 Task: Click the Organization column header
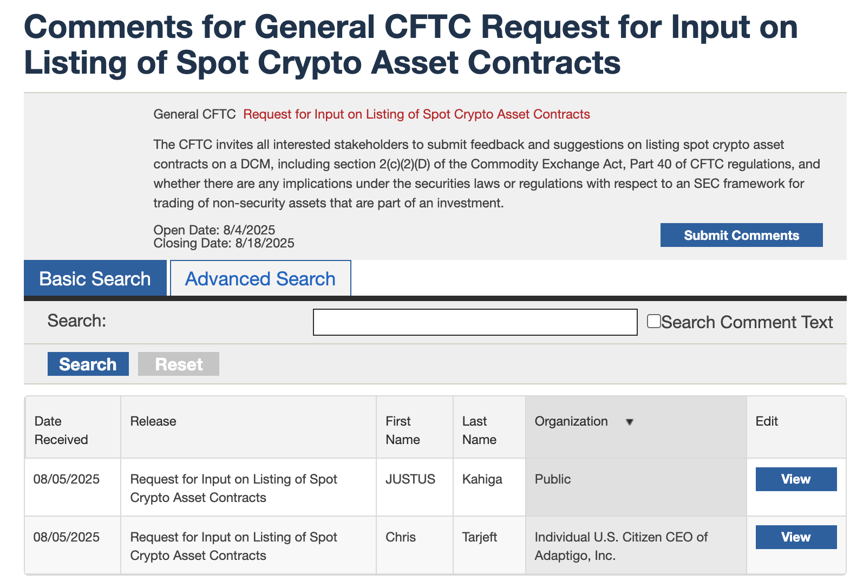[571, 421]
